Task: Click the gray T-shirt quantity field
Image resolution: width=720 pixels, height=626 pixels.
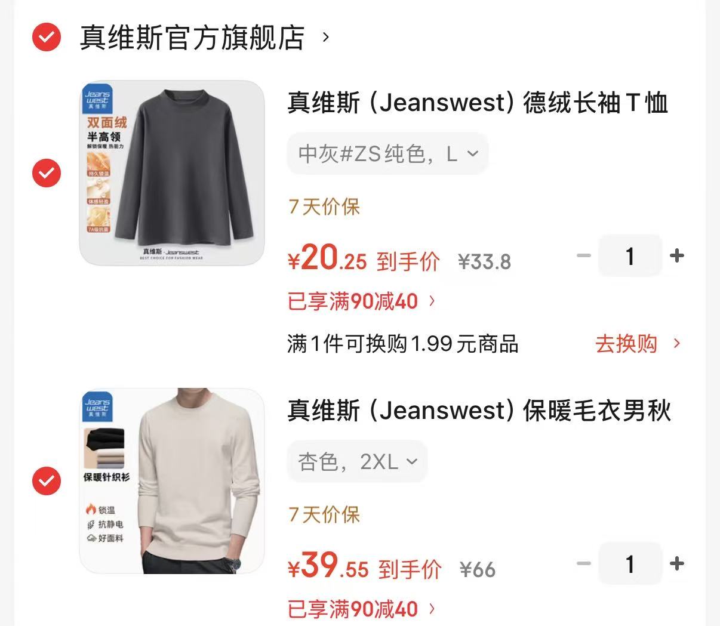Action: click(x=630, y=256)
